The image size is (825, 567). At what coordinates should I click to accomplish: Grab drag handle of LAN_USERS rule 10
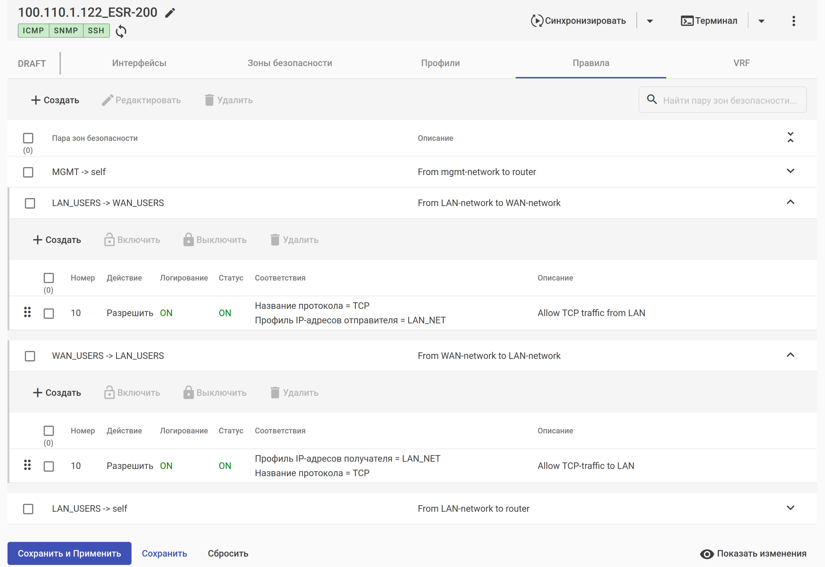point(27,312)
